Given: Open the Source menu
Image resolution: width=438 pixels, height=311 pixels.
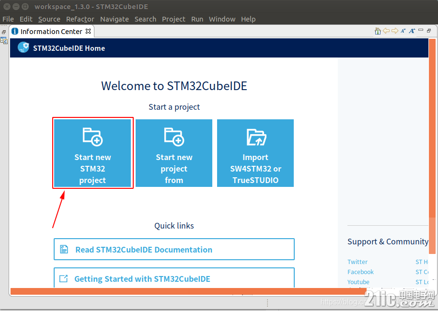Looking at the screenshot, I should pyautogui.click(x=49, y=19).
